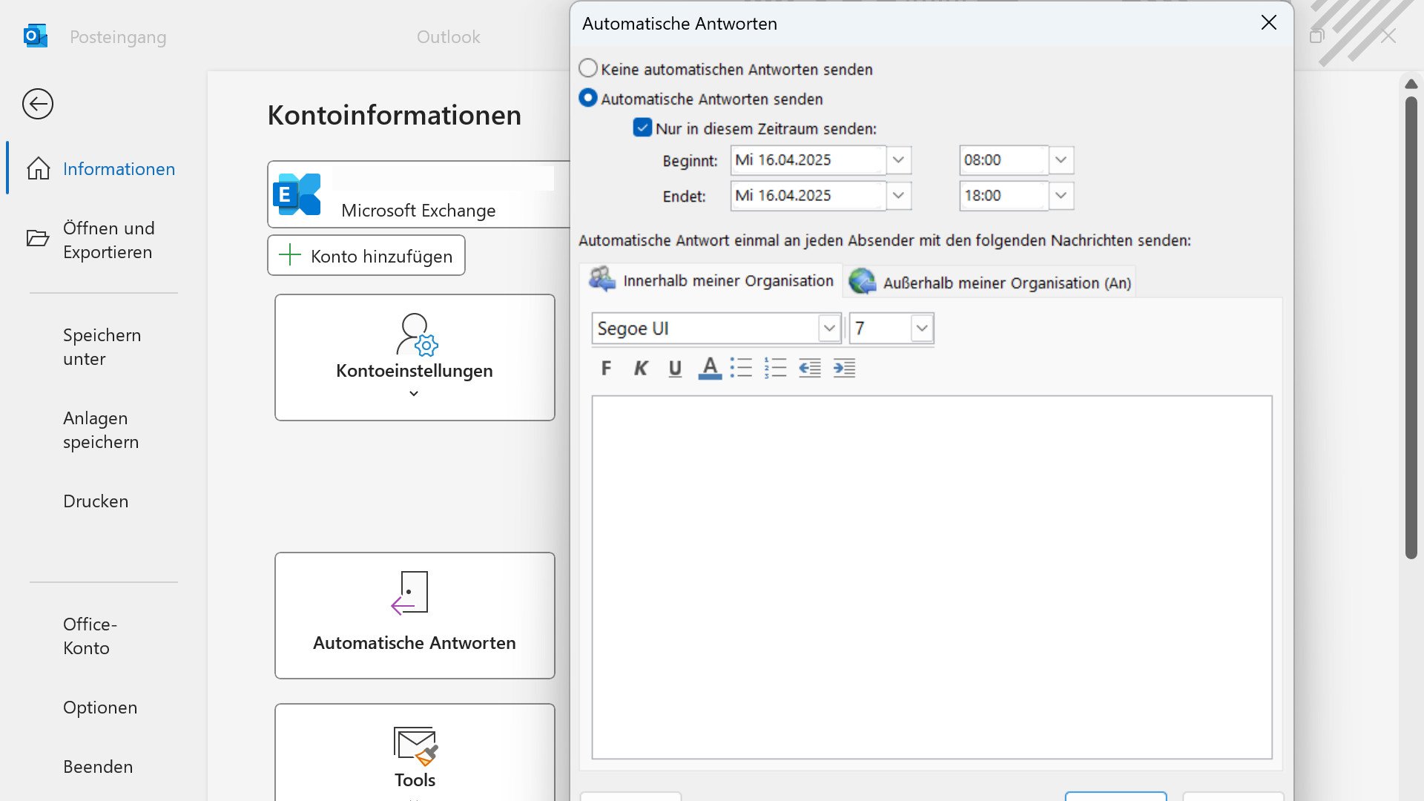The width and height of the screenshot is (1424, 801).
Task: Click the Informationen home icon
Action: tap(39, 168)
